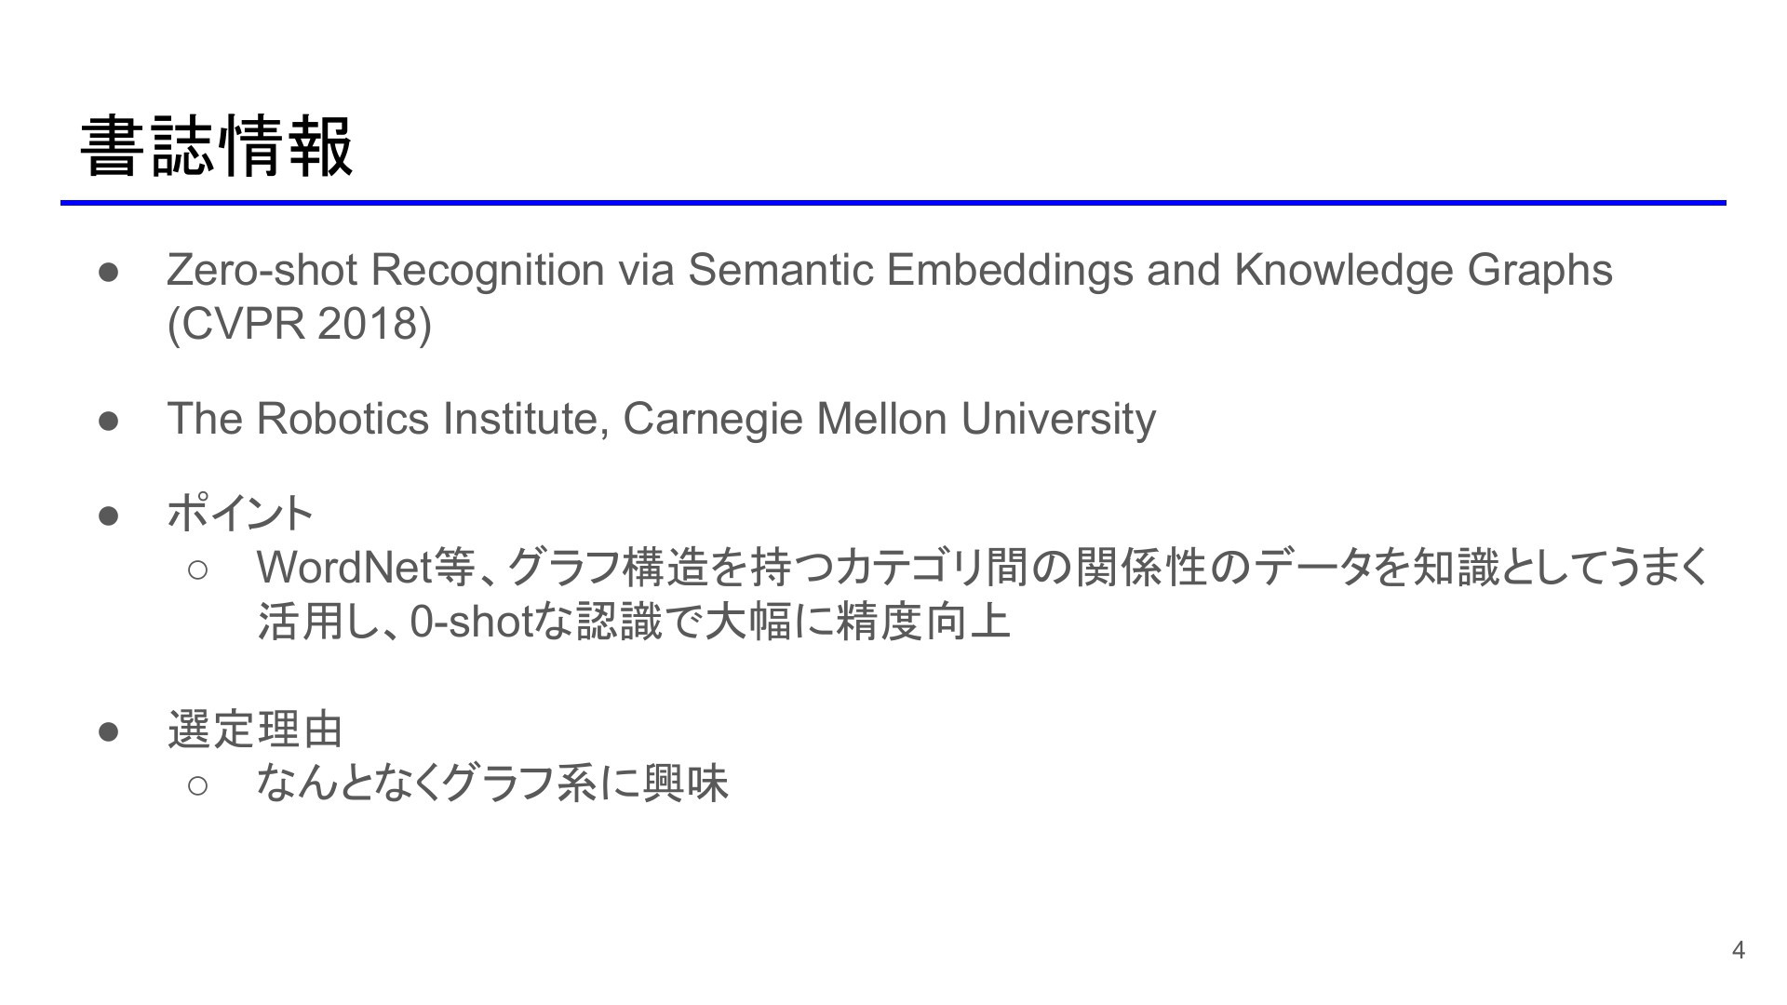1787x1005 pixels.
Task: Click the ポイント bullet heading
Action: 240,513
